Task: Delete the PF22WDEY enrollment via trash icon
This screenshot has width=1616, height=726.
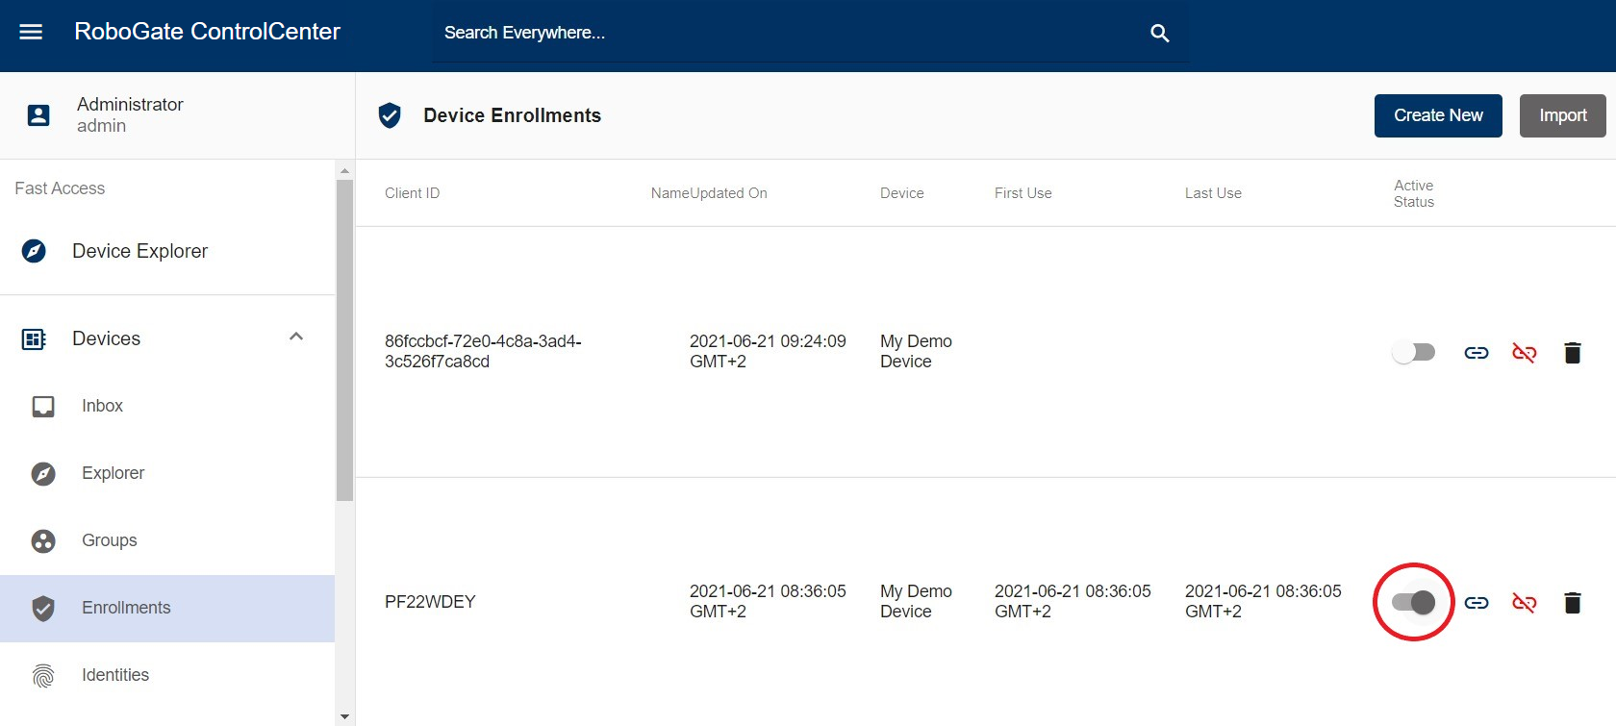Action: pos(1573,603)
